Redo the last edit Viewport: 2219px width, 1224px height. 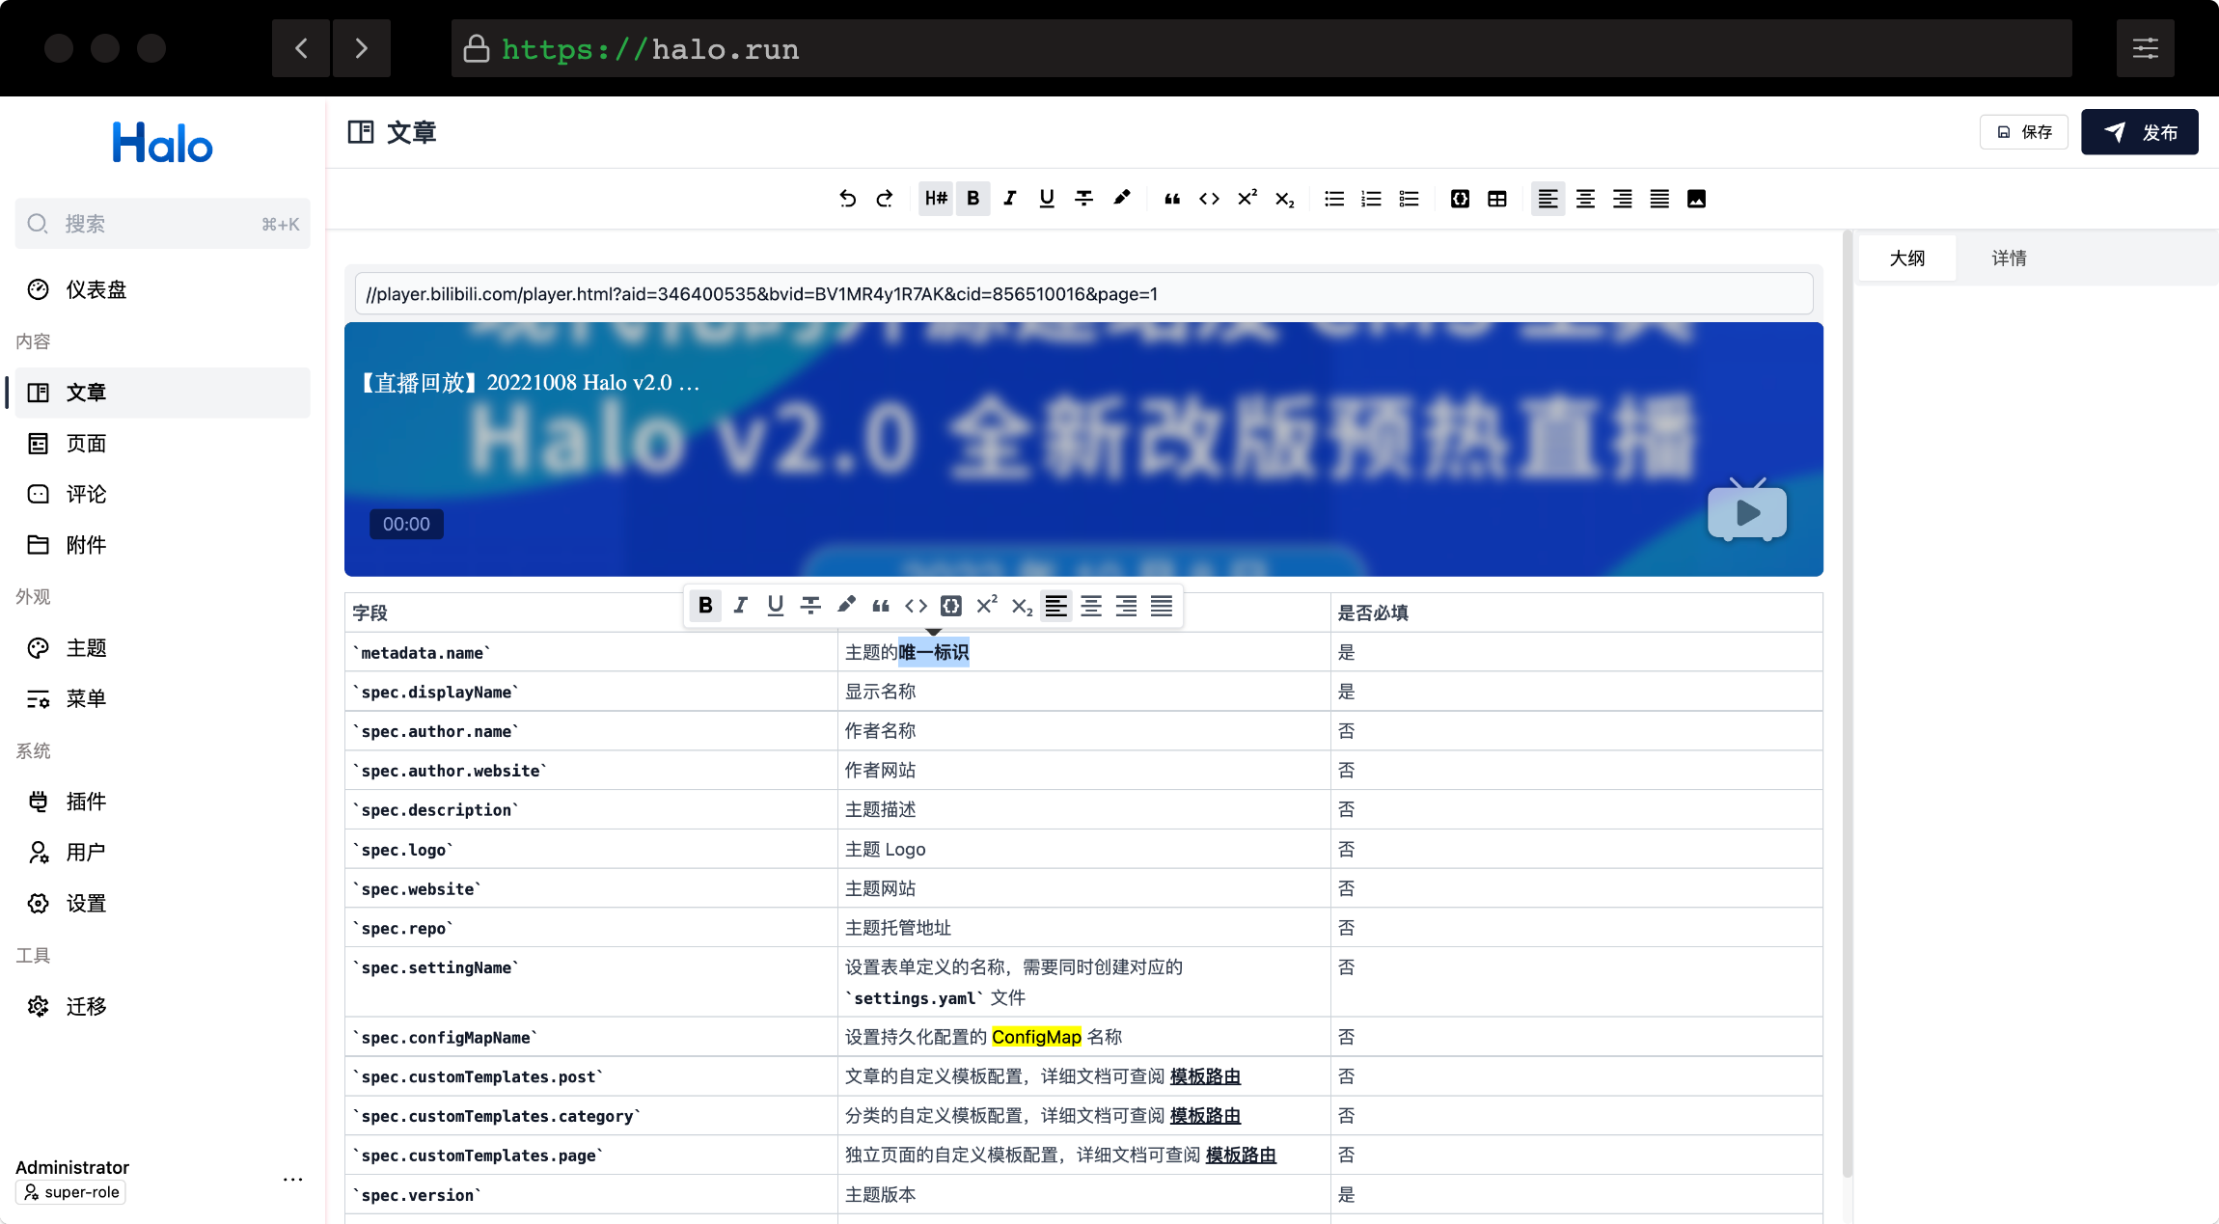coord(885,199)
